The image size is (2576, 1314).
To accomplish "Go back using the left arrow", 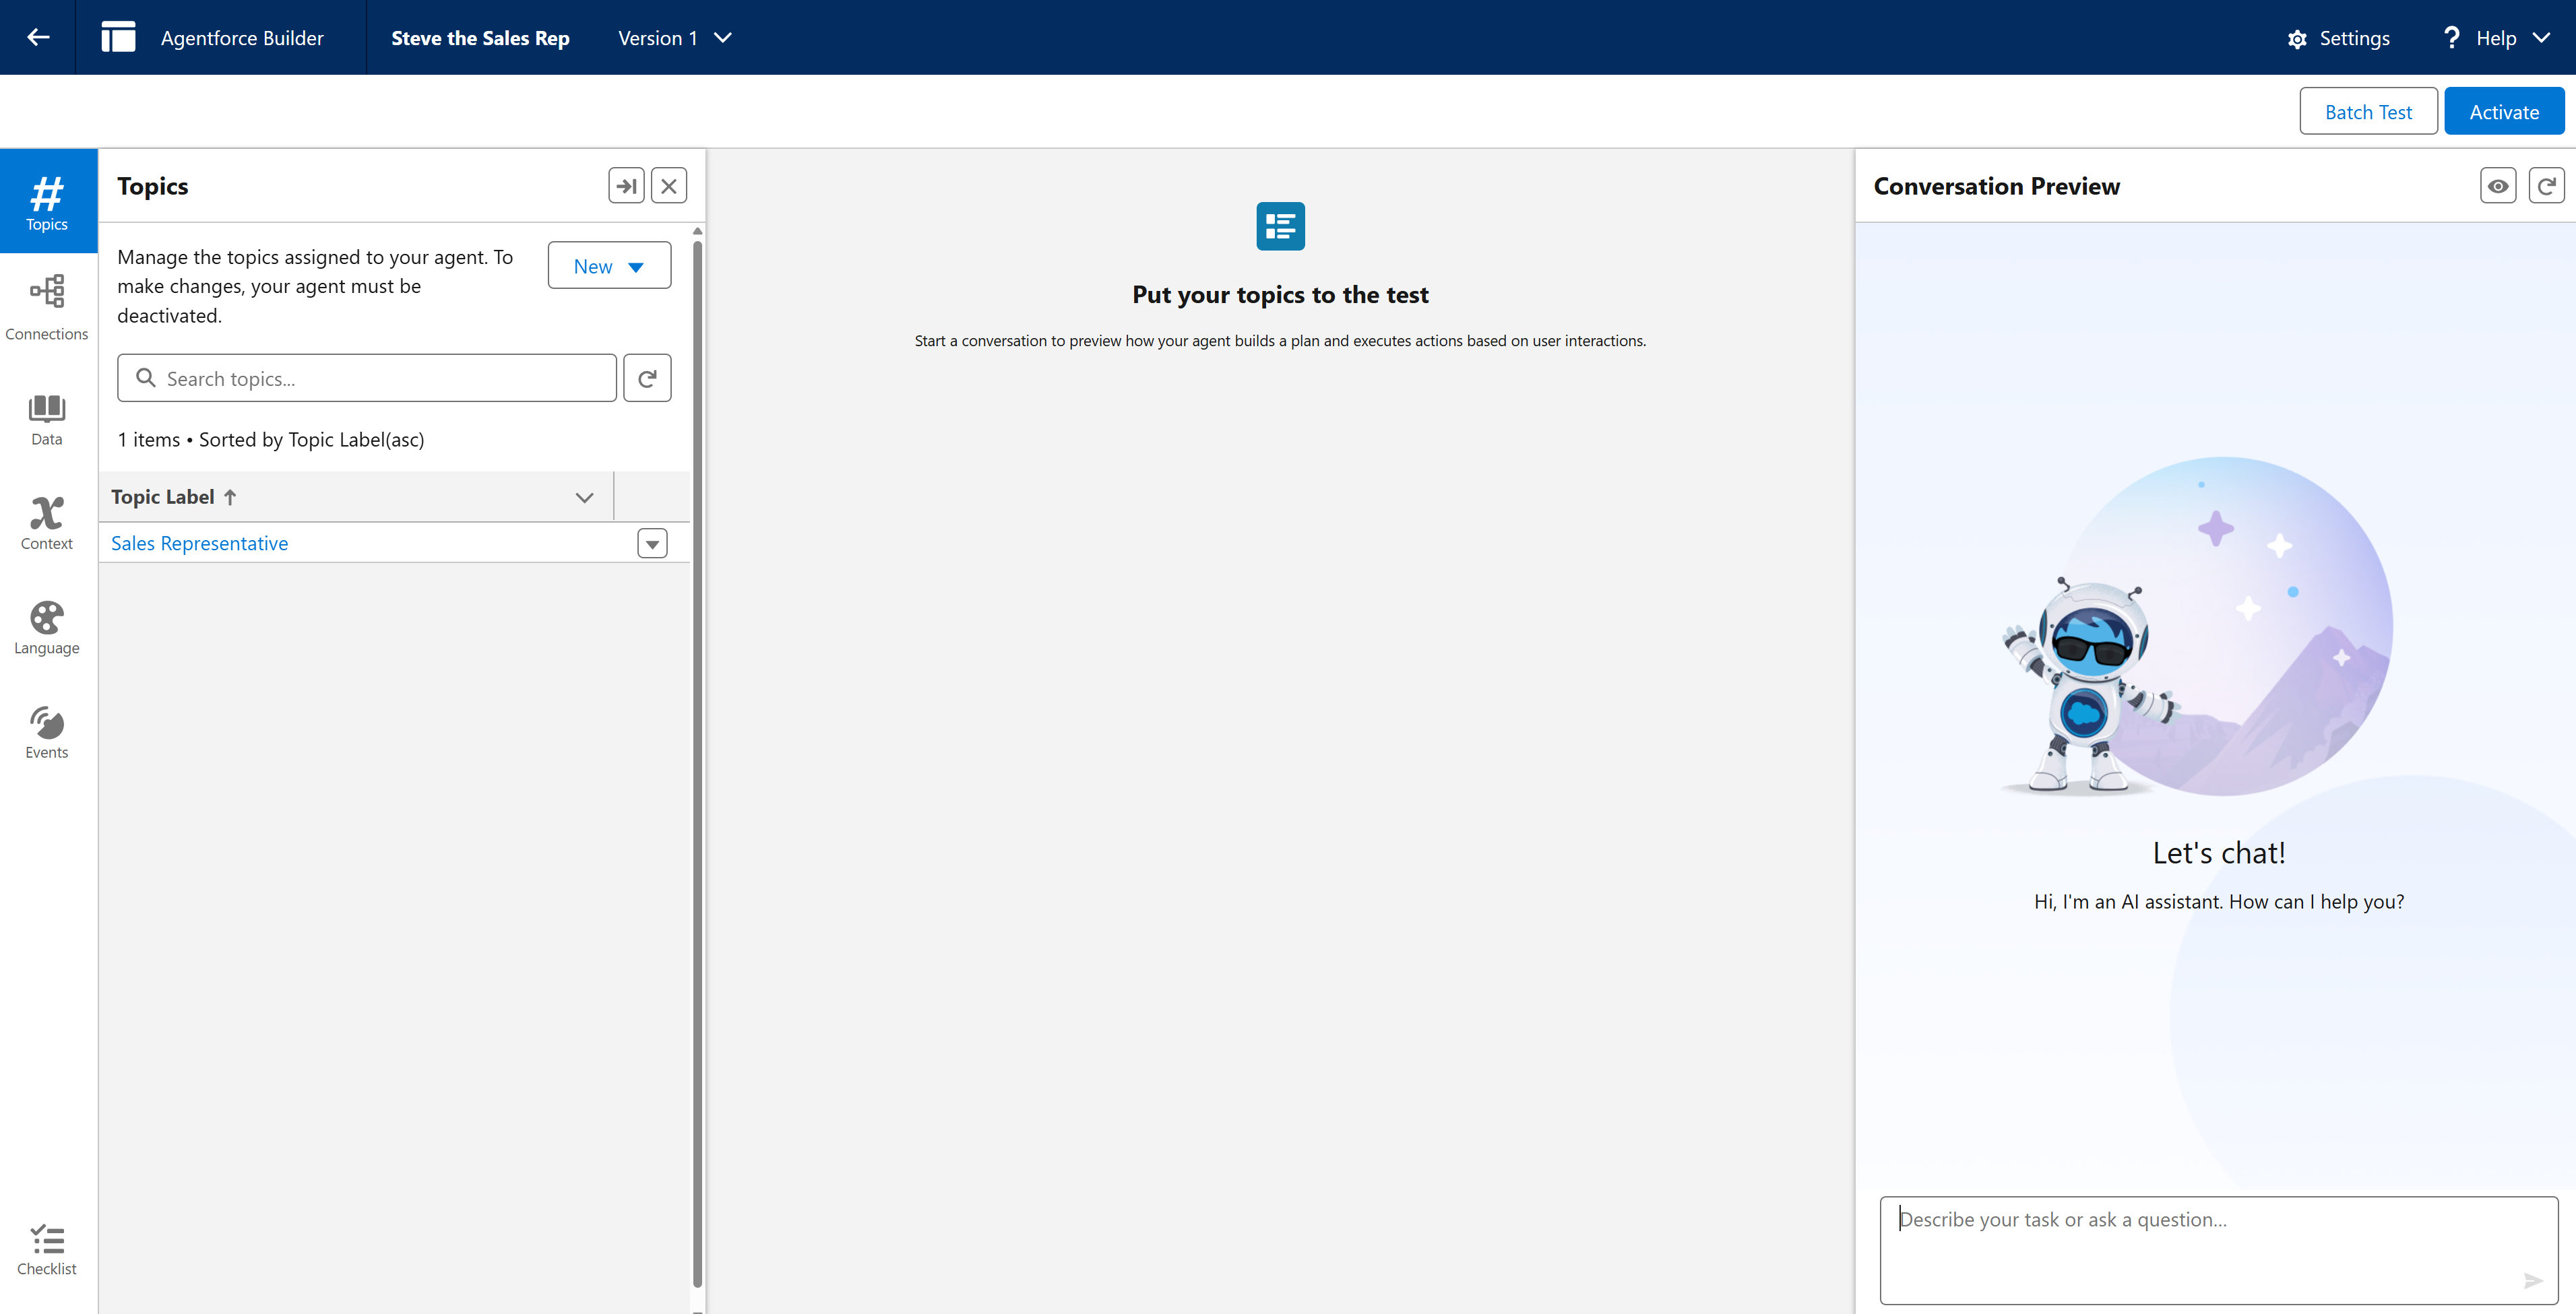I will (x=38, y=38).
